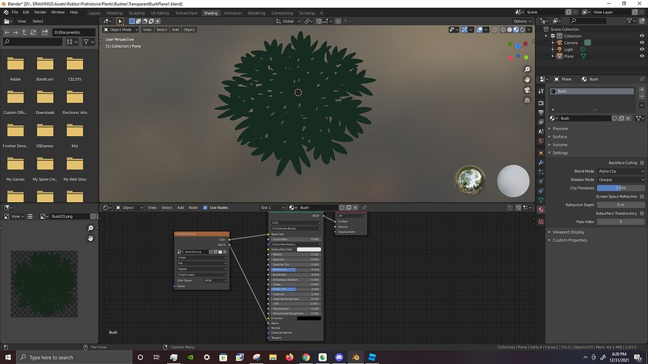
Task: Select the Tweak tool in the viewport toolbar
Action: 119,21
